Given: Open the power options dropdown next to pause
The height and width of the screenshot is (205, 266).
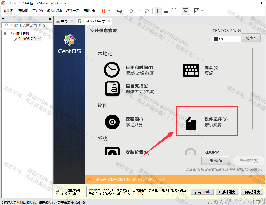Looking at the screenshot, I should (x=109, y=11).
